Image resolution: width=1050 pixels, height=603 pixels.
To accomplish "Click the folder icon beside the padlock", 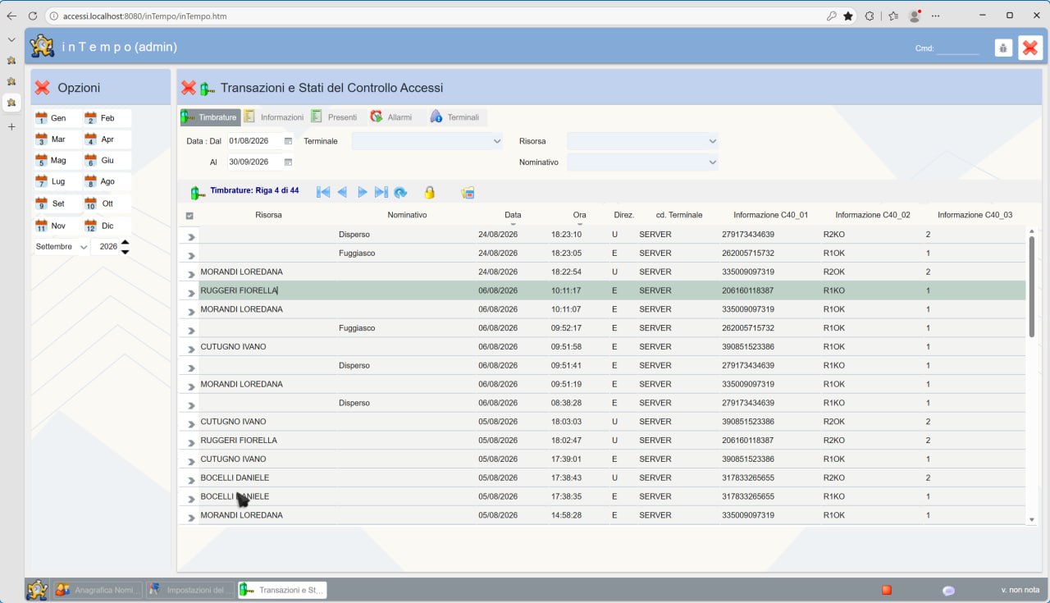I will [468, 193].
